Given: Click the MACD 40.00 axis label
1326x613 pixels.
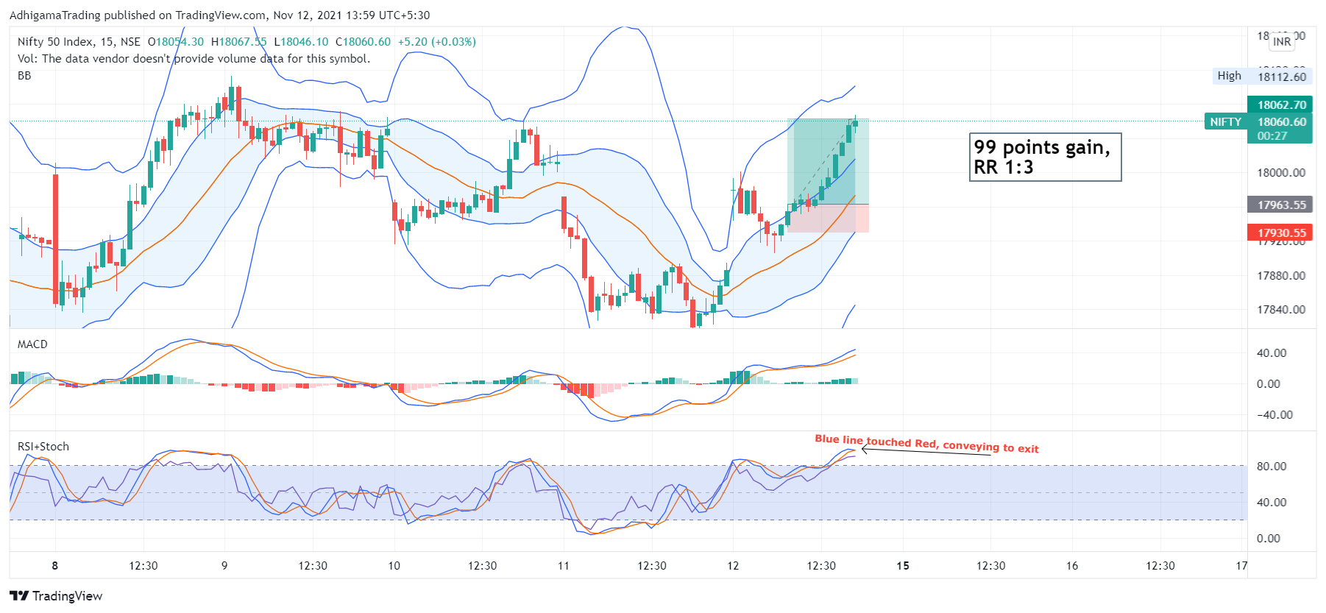Looking at the screenshot, I should 1272,353.
